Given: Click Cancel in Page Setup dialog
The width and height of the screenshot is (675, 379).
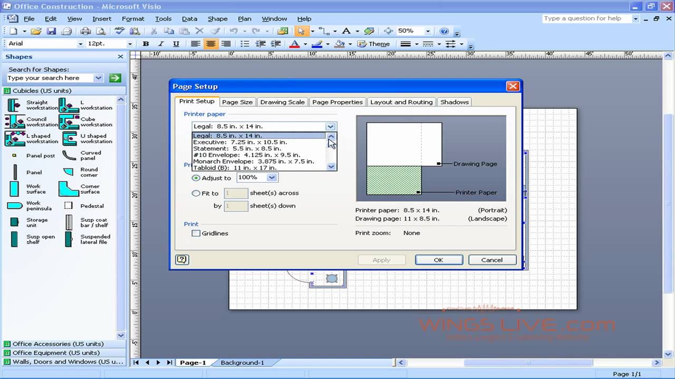Looking at the screenshot, I should tap(492, 260).
